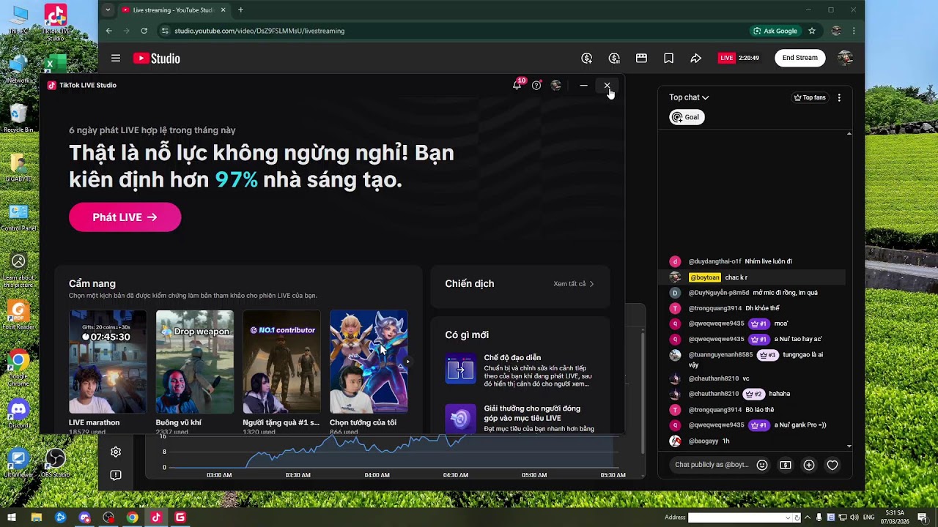Open the Windows Start menu

pos(12,517)
